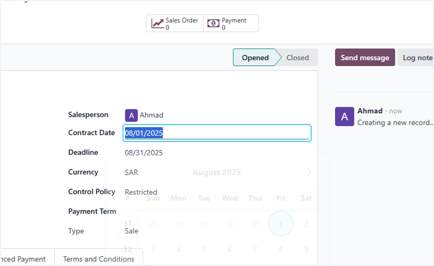Image resolution: width=434 pixels, height=266 pixels.
Task: Click the Type value Sale
Action: [132, 231]
